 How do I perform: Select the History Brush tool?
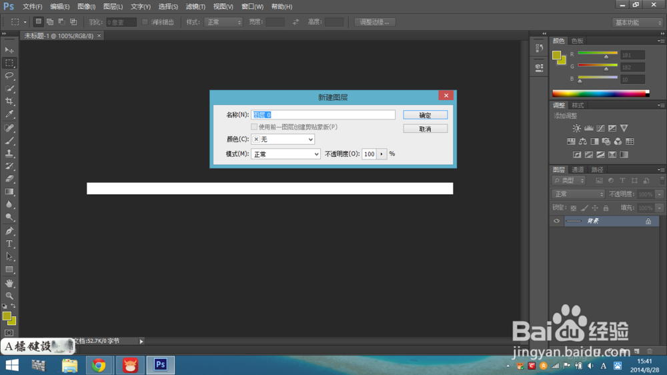tap(9, 166)
